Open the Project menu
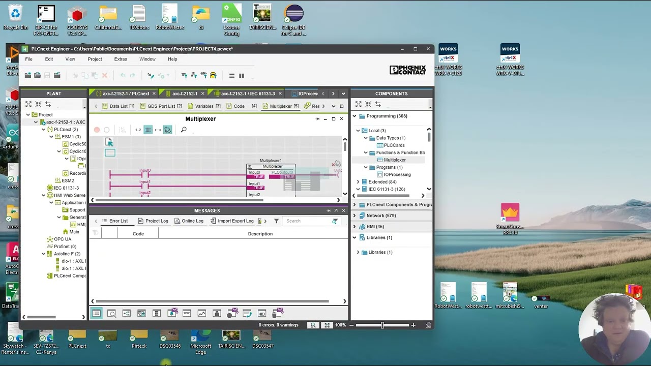The width and height of the screenshot is (651, 366). pos(95,59)
